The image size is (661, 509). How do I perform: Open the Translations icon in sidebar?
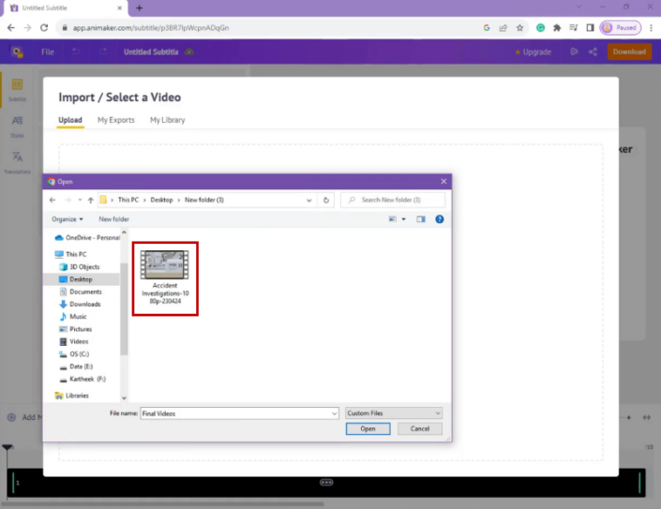(17, 160)
